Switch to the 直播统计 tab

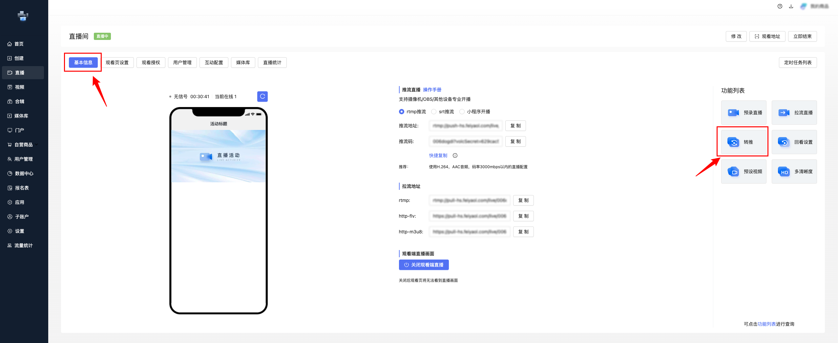tap(272, 63)
